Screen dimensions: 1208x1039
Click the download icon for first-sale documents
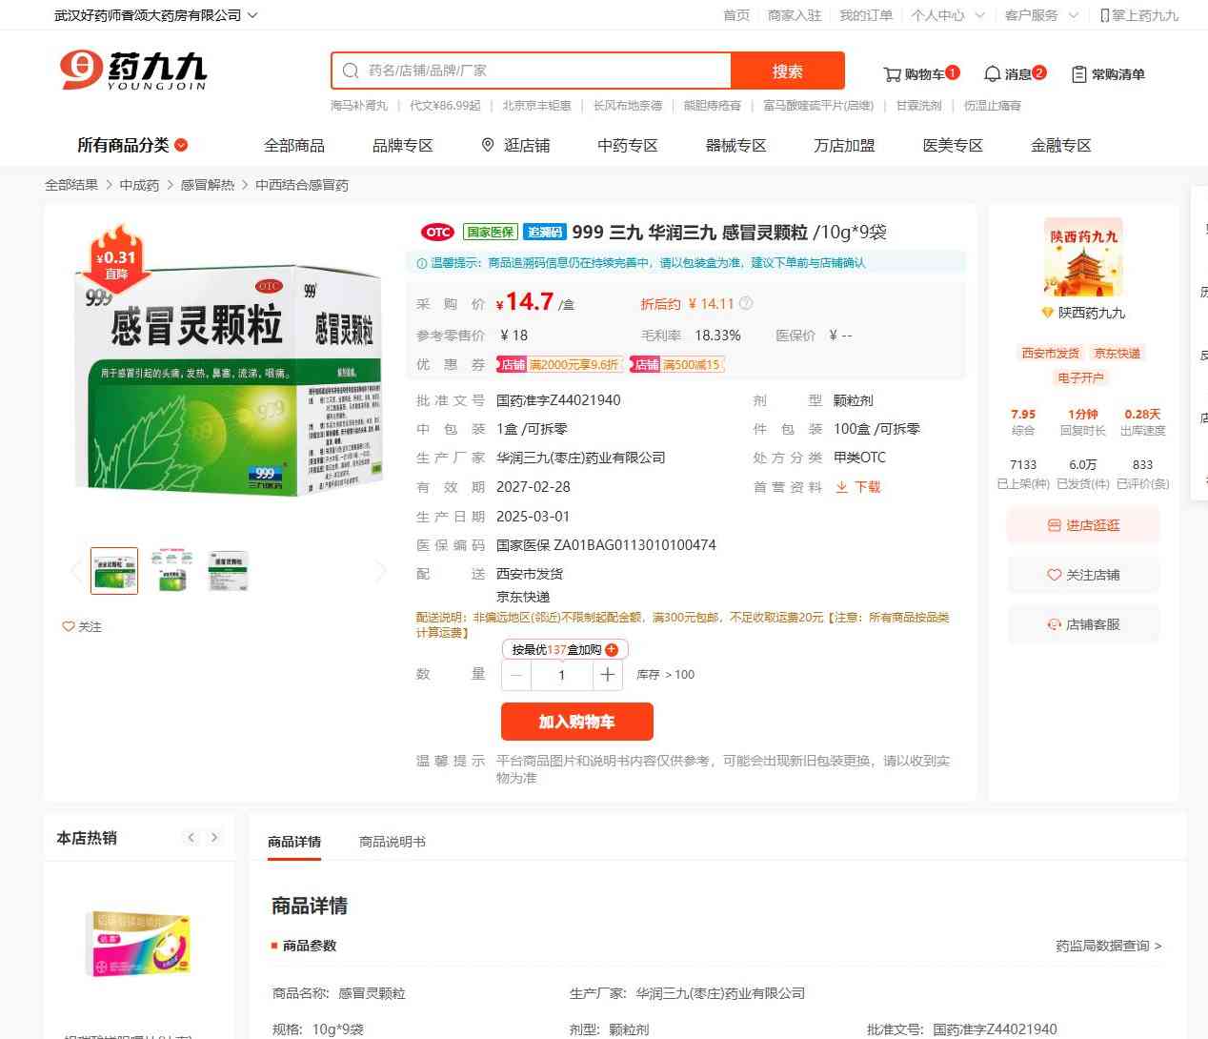tap(842, 487)
